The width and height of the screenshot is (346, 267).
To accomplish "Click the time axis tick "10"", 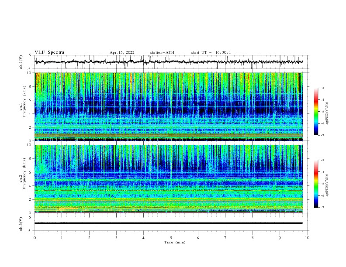I will point(307,238).
